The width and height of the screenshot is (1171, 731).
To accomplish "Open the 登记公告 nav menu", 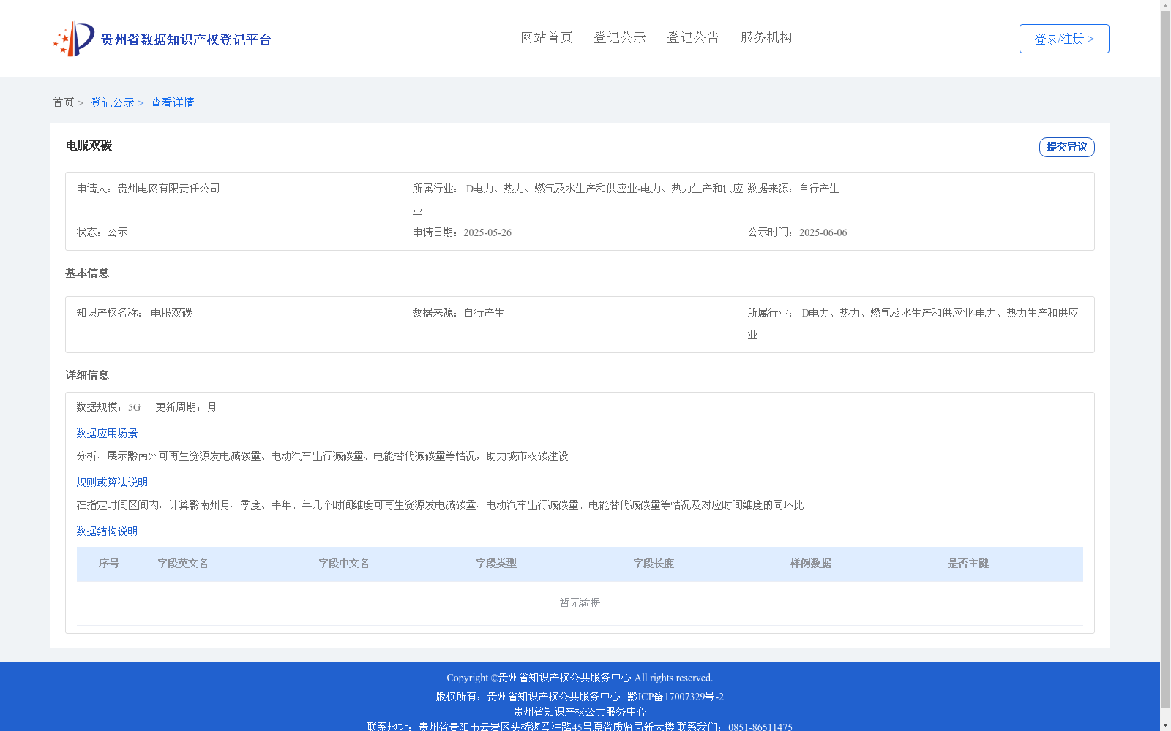I will [x=693, y=37].
